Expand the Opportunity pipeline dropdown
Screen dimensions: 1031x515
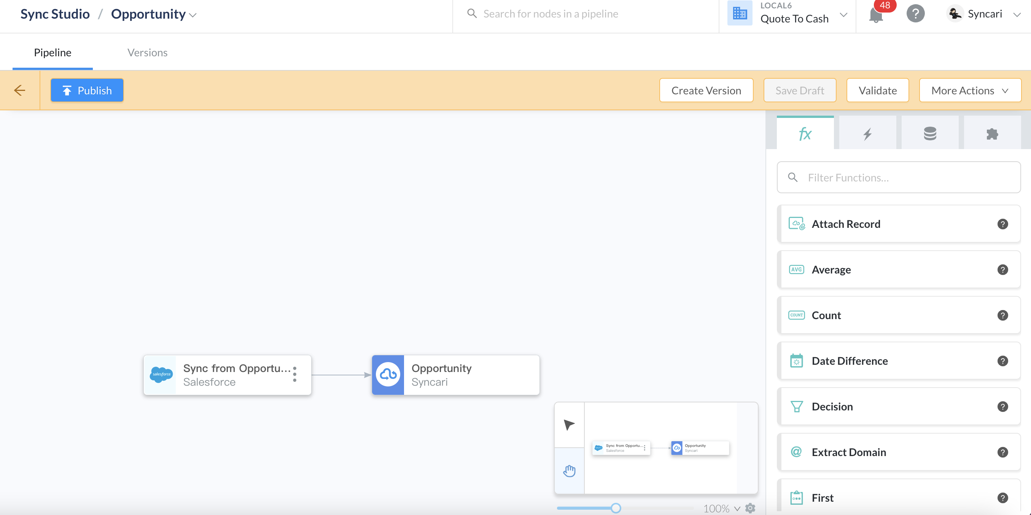click(193, 15)
